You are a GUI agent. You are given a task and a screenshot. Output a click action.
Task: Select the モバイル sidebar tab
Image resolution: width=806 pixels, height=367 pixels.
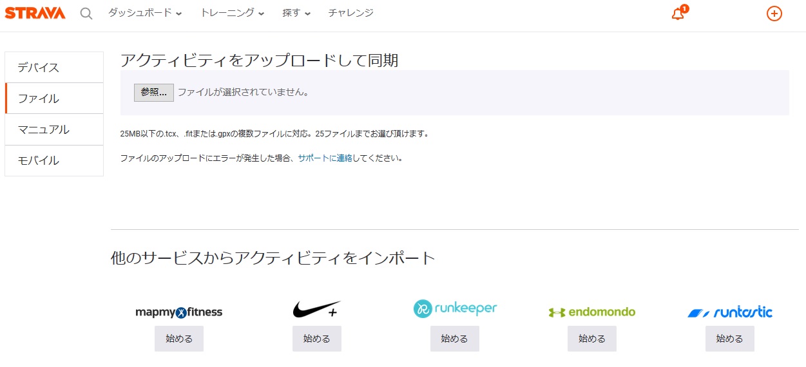click(x=54, y=160)
